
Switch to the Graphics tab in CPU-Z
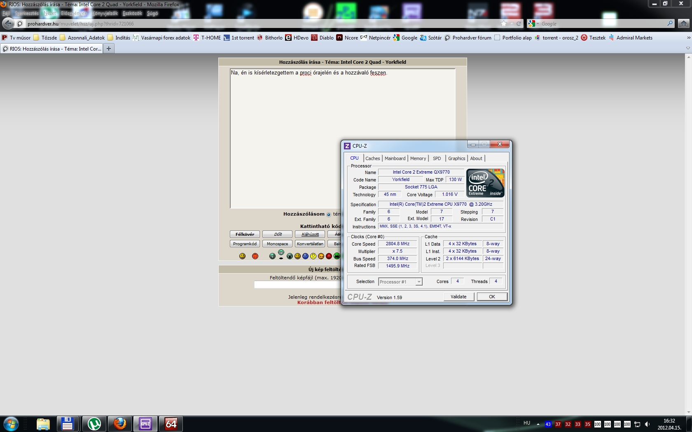456,158
